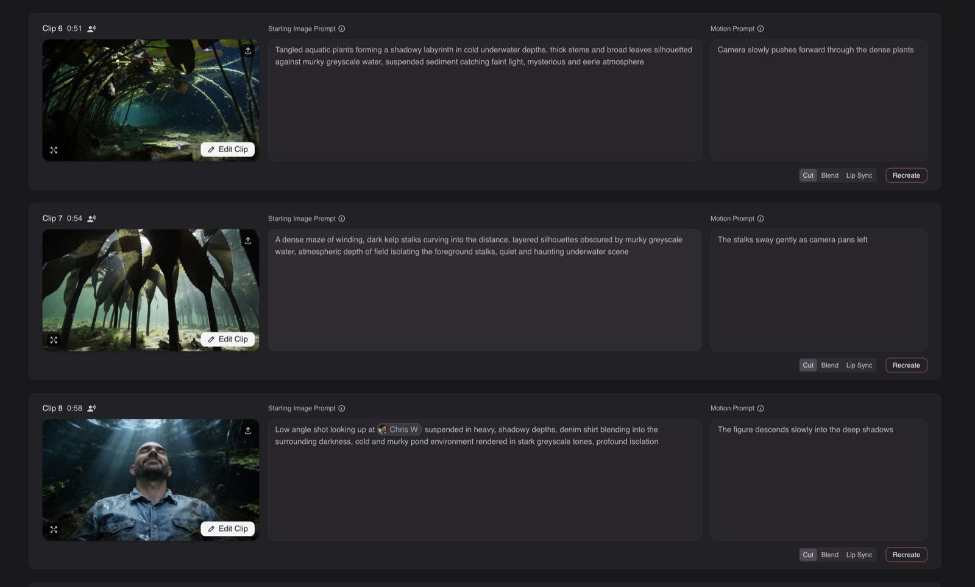Click the tangled aquatic plants image prompt field
Viewport: 975px width, 587px height.
pyautogui.click(x=484, y=100)
